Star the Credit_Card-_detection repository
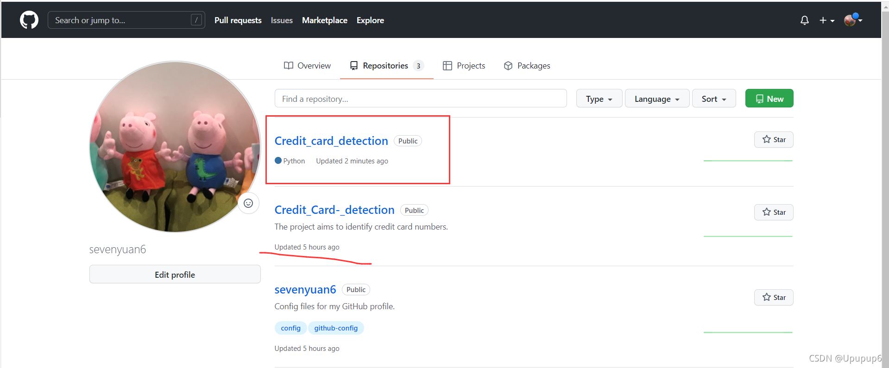 click(773, 212)
